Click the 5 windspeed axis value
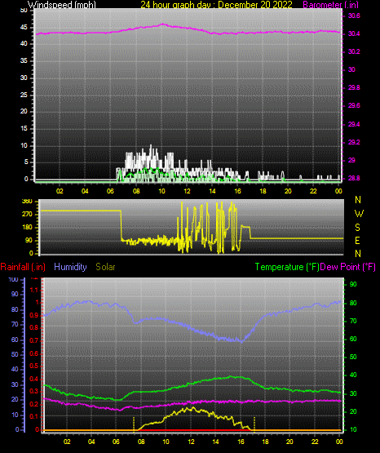This screenshot has height=453, width=380. point(26,162)
